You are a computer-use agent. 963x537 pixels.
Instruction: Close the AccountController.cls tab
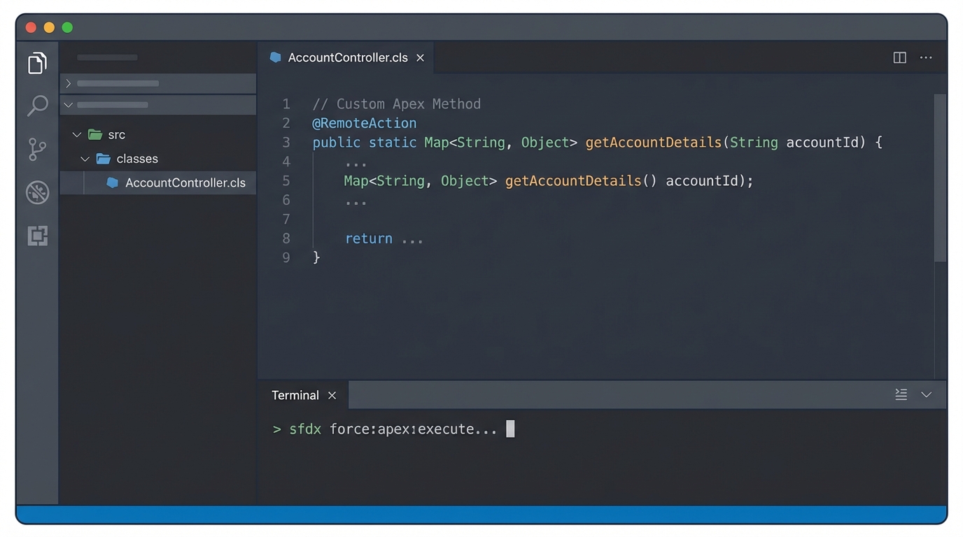click(420, 57)
